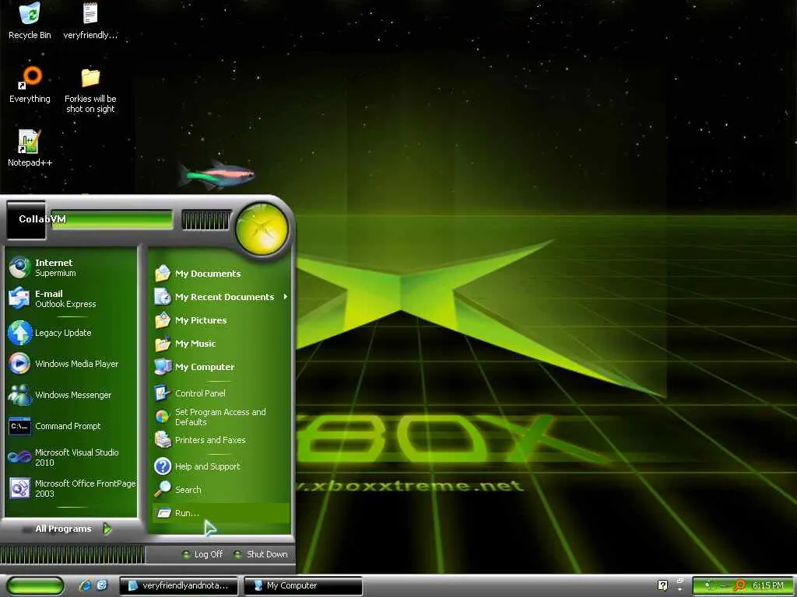Click the Log Off button

point(203,554)
